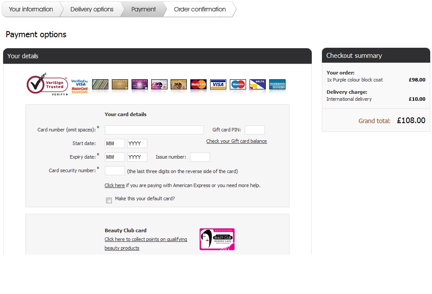Focus the Card number input field
432x294 pixels.
154,130
